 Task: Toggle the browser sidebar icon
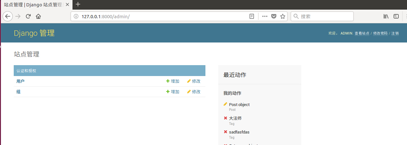click(x=396, y=16)
